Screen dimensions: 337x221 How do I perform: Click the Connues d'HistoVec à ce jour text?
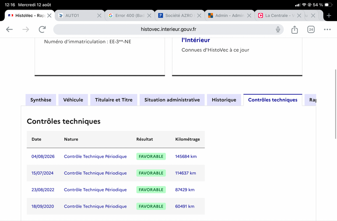pyautogui.click(x=215, y=50)
